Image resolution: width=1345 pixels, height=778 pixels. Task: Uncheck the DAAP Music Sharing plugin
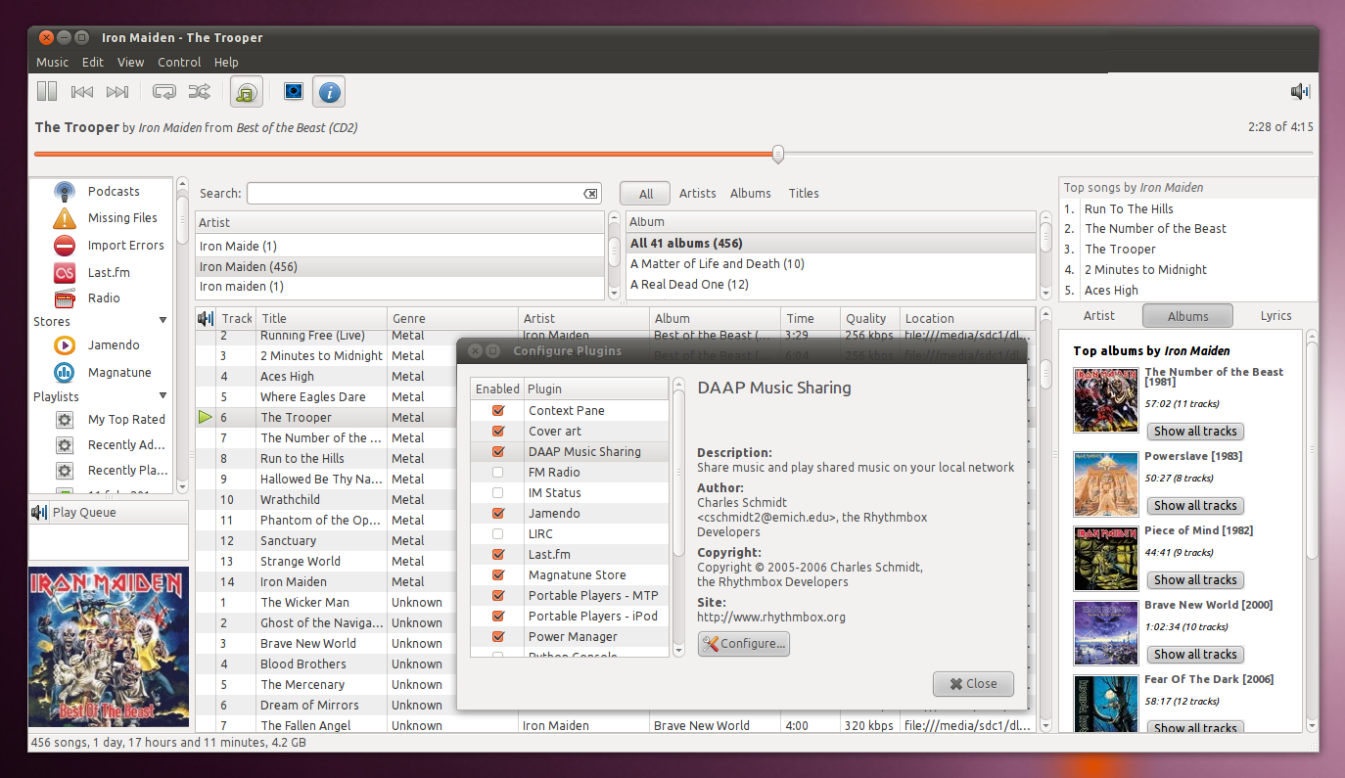pos(497,452)
